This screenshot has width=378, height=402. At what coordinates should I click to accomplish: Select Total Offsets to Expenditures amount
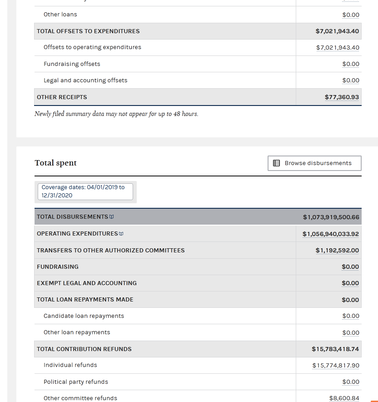pyautogui.click(x=337, y=31)
